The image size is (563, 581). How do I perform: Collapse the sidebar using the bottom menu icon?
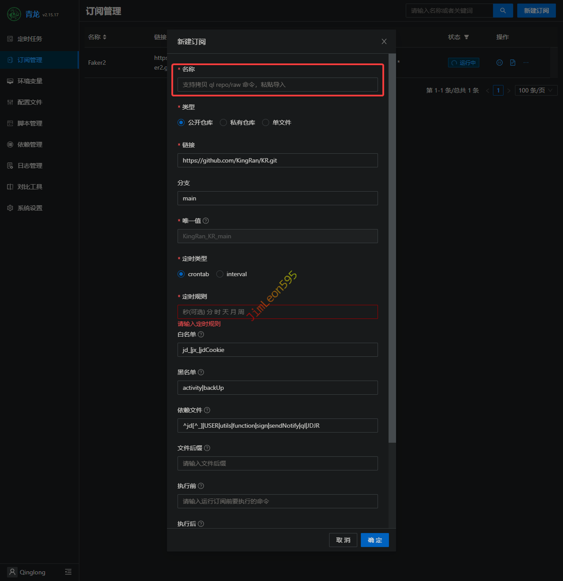(68, 572)
